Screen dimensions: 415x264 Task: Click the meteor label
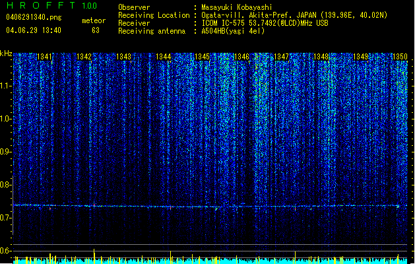[x=94, y=20]
